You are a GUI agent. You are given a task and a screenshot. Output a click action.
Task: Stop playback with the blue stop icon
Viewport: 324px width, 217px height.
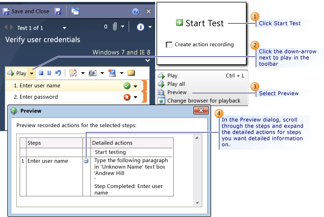(x=41, y=73)
